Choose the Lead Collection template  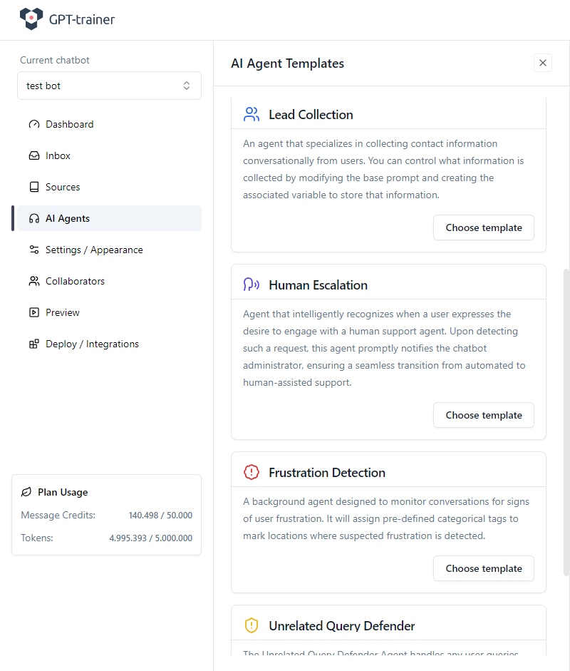point(483,227)
